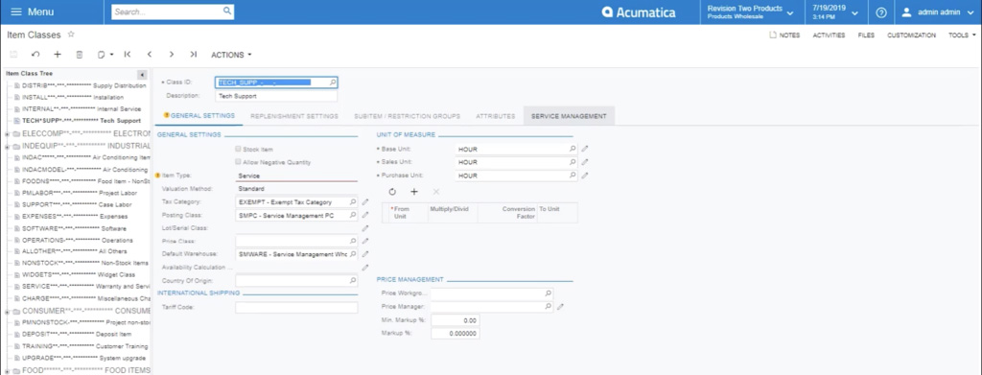Delete the current item class

tap(79, 55)
